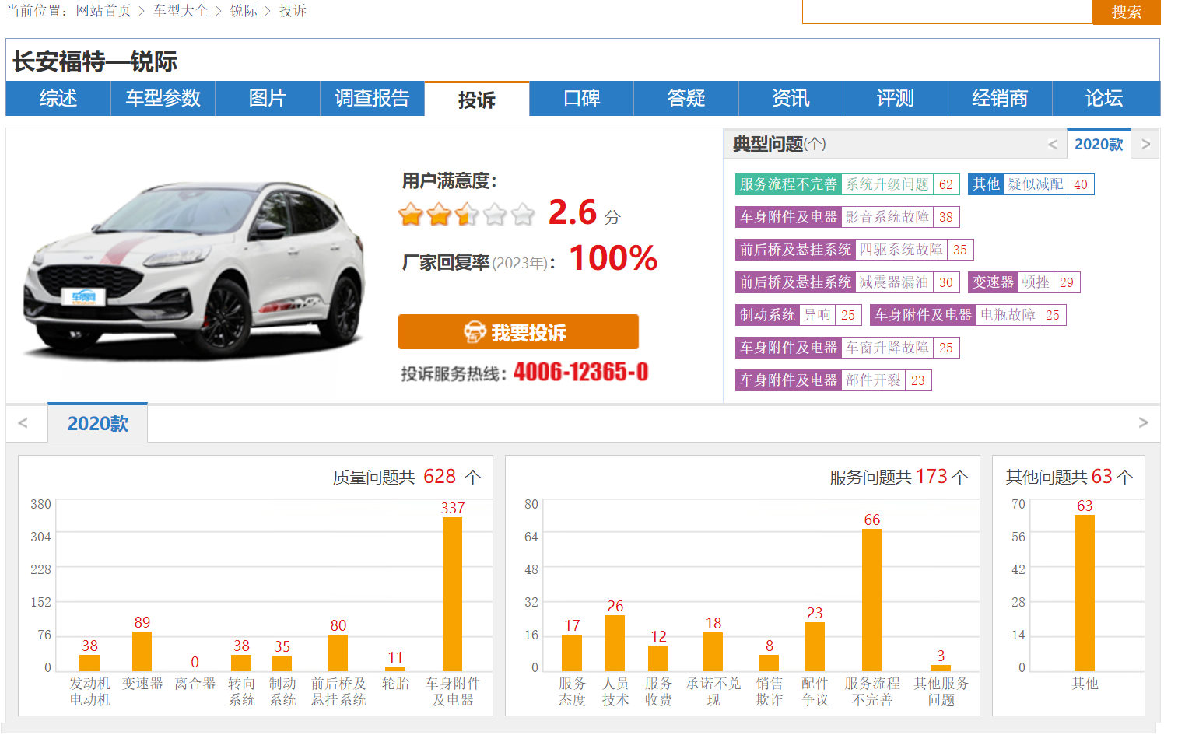Screen dimensions: 1185x735
Task: Switch to the 调查报告 tab
Action: (x=372, y=98)
